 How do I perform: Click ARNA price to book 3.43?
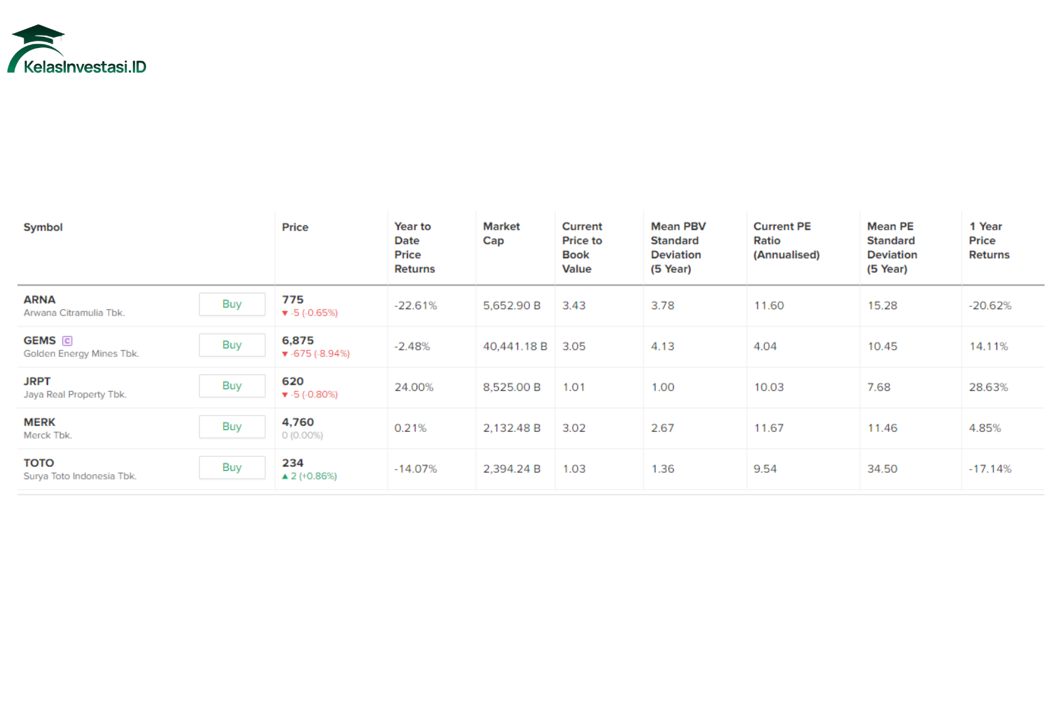tap(574, 306)
